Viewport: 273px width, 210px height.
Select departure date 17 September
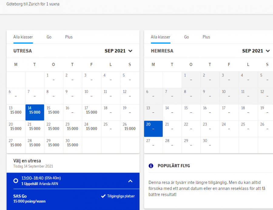(x=91, y=112)
